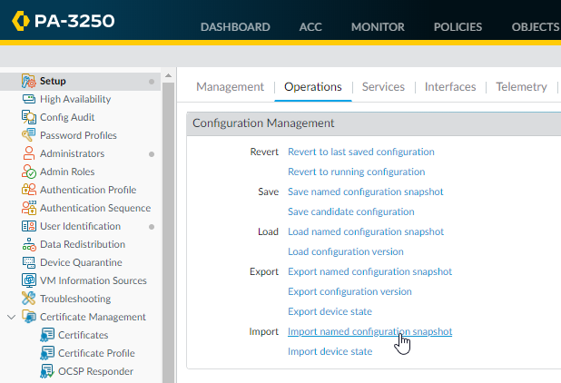This screenshot has height=383, width=561.
Task: Click the PA-3250 logo icon
Action: pos(21,21)
